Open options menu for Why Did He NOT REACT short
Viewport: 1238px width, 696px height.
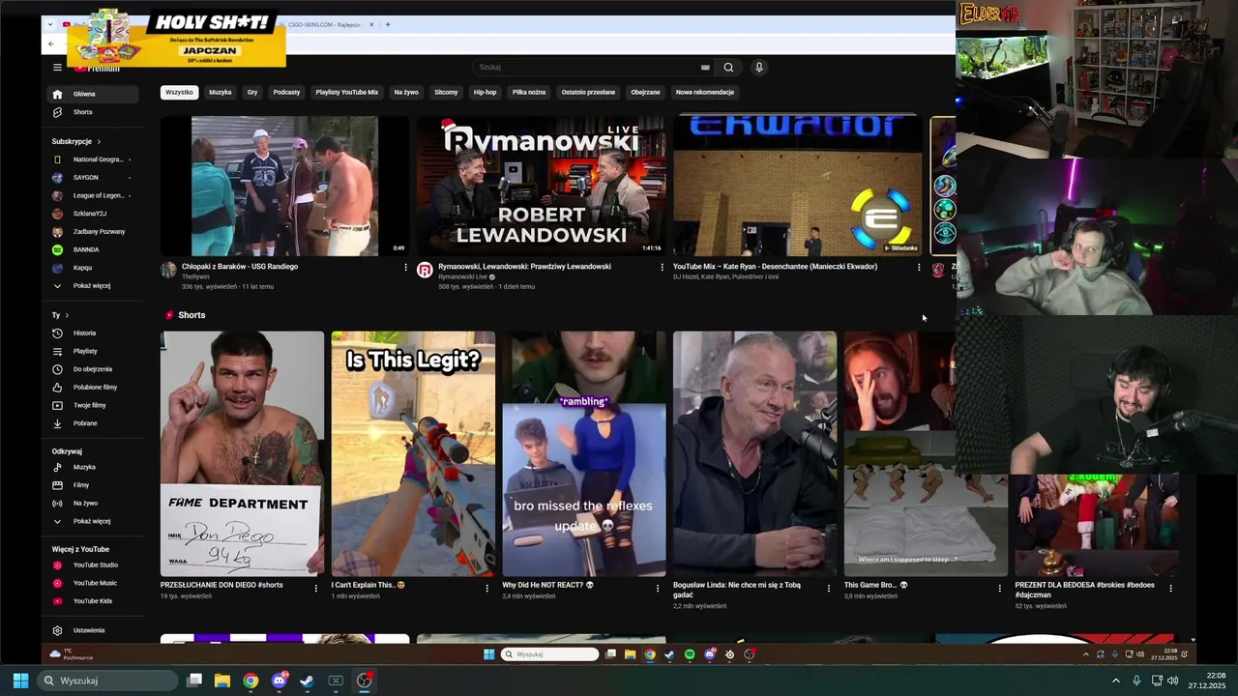coord(658,588)
